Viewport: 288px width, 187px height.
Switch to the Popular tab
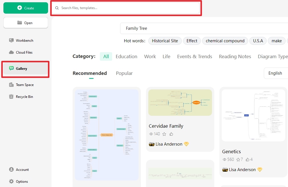click(124, 73)
